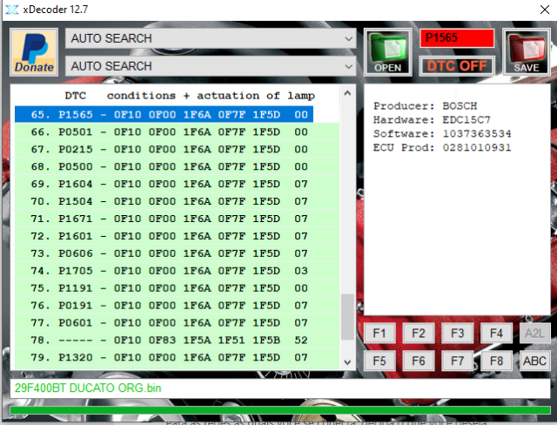The image size is (557, 425).
Task: Expand the first AUTO SEARCH dropdown
Action: [x=211, y=38]
